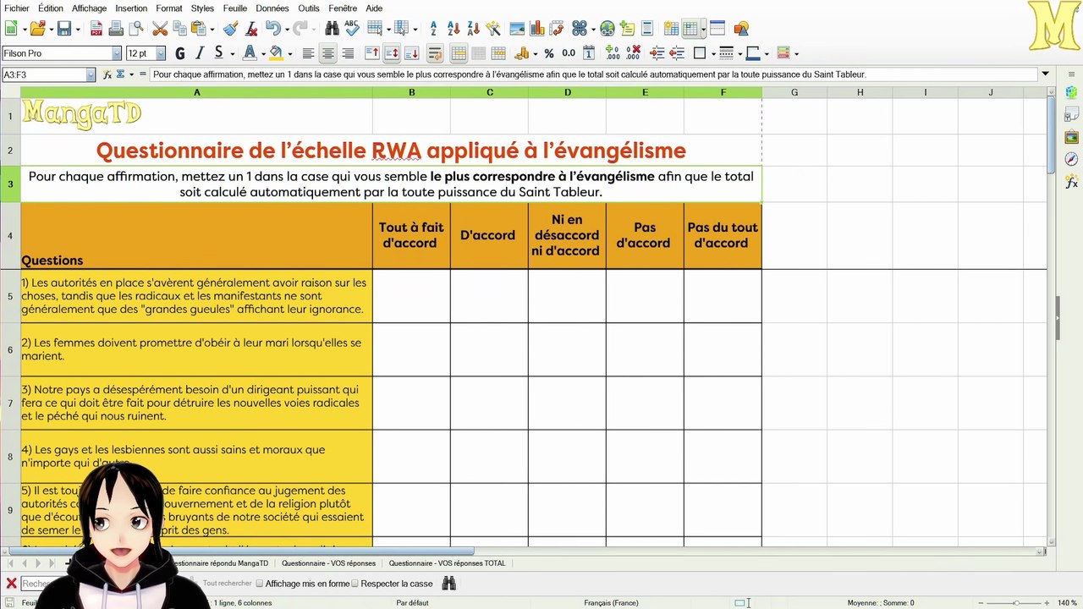This screenshot has width=1083, height=609.
Task: Toggle Bold formatting G button
Action: pyautogui.click(x=180, y=53)
